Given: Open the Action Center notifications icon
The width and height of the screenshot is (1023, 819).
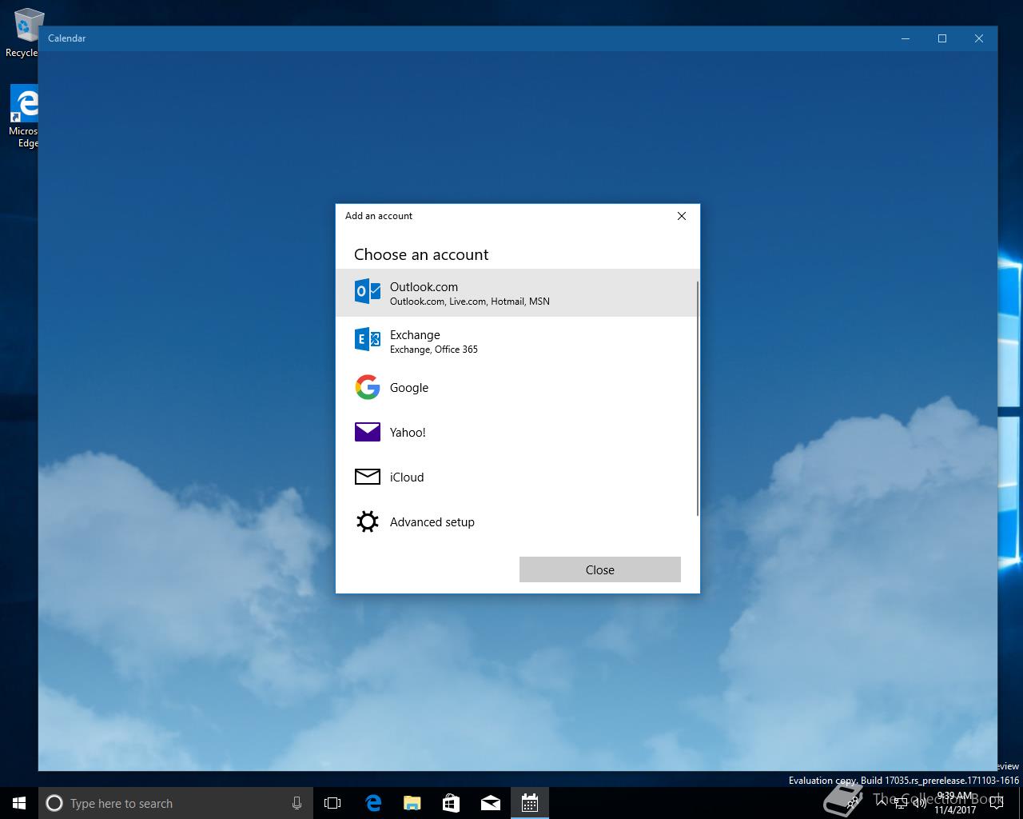Looking at the screenshot, I should (996, 803).
